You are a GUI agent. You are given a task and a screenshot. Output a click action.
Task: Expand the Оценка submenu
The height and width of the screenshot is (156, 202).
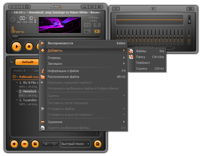[83, 96]
